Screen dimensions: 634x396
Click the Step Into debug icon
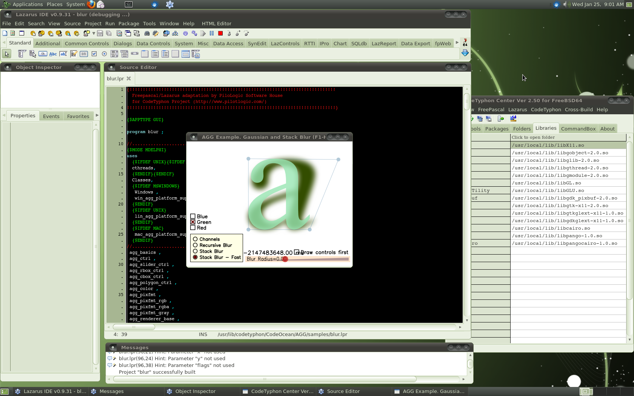[229, 33]
